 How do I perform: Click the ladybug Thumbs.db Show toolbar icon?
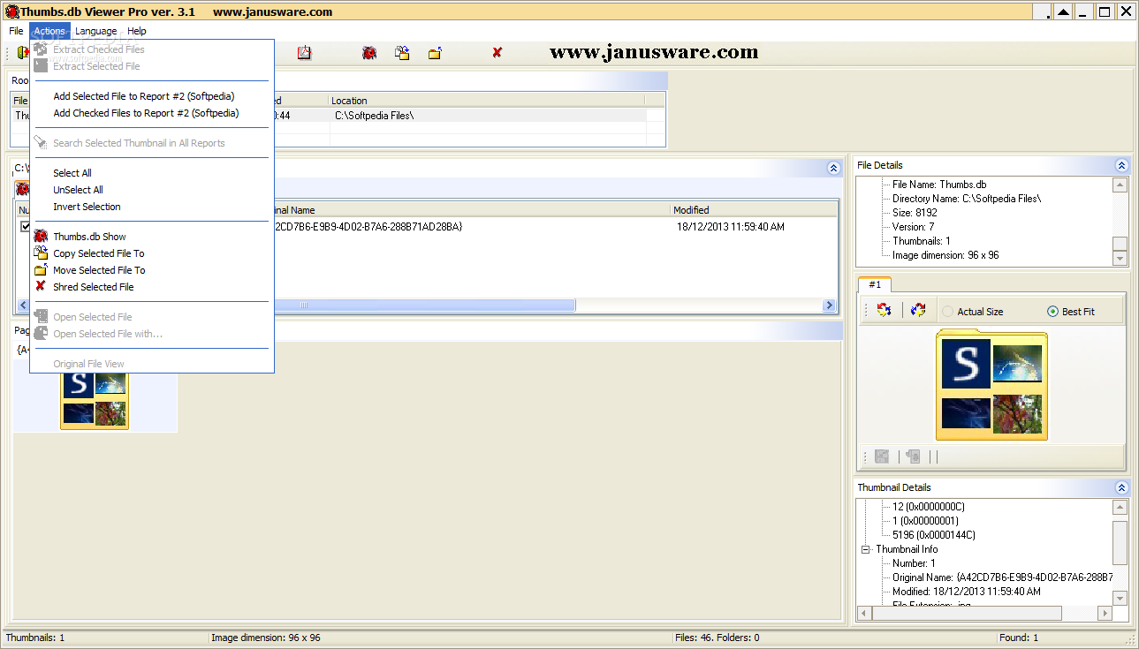click(x=369, y=53)
